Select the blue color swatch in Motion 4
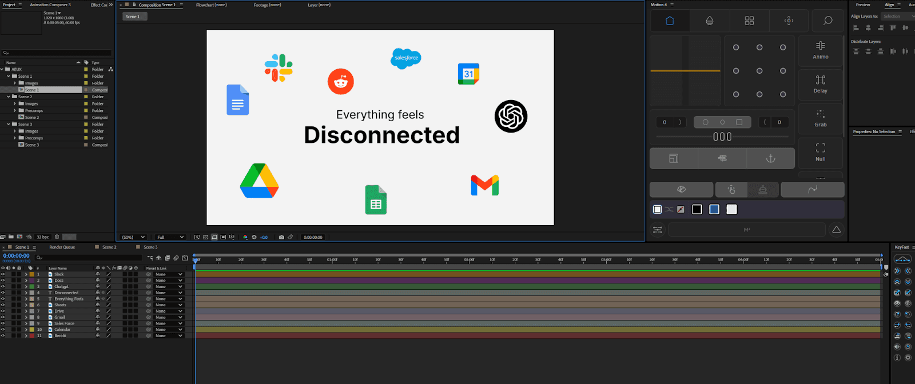This screenshot has width=915, height=384. 714,210
